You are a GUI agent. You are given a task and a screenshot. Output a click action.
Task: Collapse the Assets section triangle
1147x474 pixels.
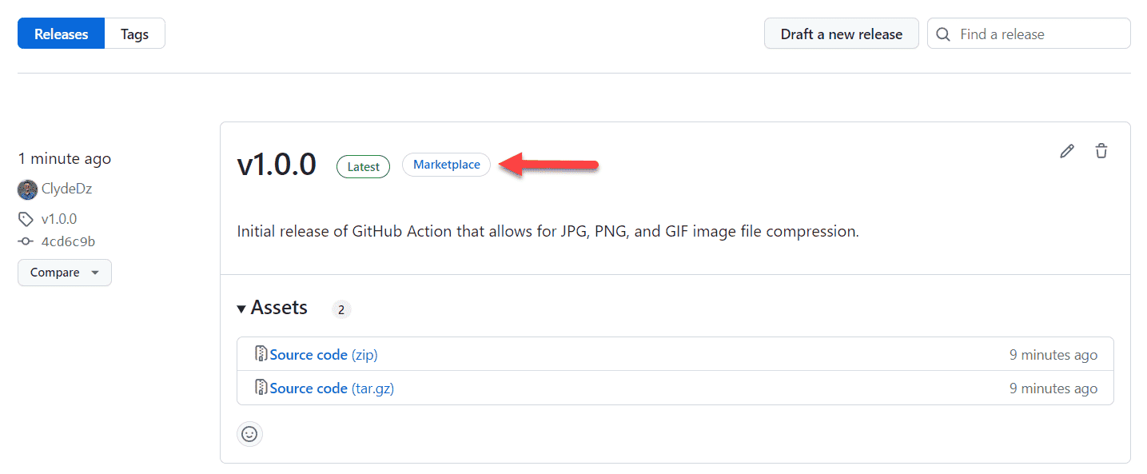tap(241, 309)
